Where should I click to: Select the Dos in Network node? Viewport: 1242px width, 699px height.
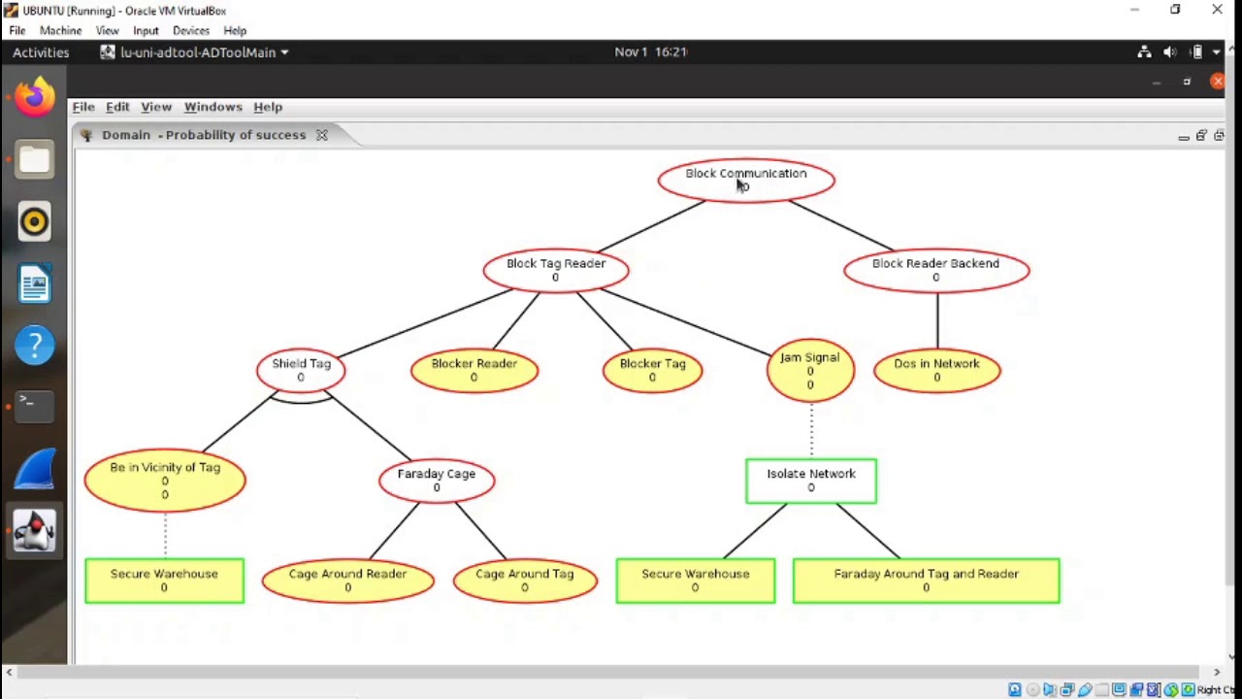(936, 371)
